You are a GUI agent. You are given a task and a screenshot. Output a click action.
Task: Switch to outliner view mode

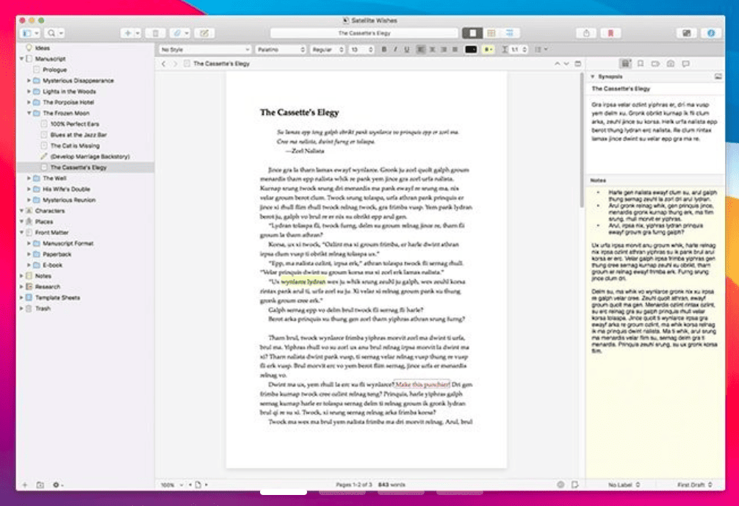pyautogui.click(x=510, y=33)
